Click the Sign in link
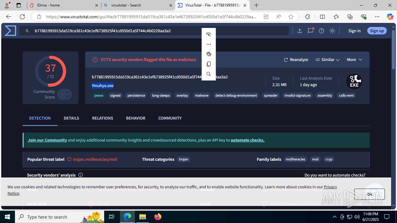Viewport: 397px width, 223px height. 355,31
